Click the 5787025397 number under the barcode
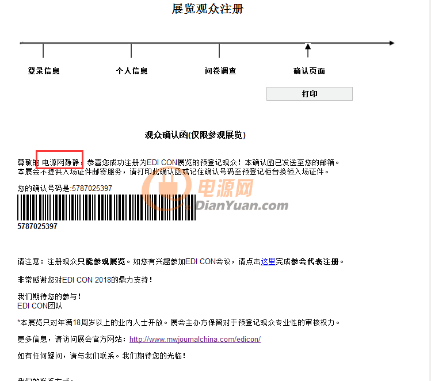Image resolution: width=431 pixels, height=381 pixels. tap(37, 227)
